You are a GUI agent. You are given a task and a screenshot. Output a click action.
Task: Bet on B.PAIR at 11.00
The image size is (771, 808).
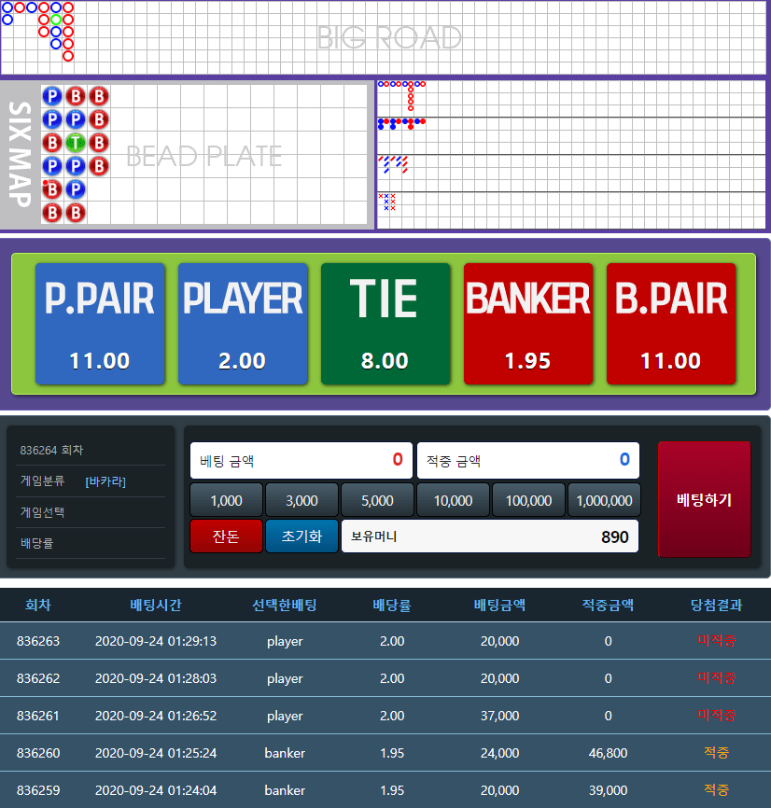coord(671,324)
